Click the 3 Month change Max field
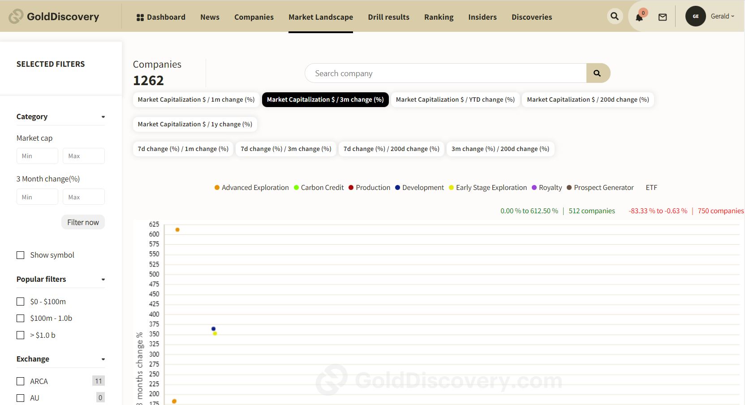 click(84, 197)
